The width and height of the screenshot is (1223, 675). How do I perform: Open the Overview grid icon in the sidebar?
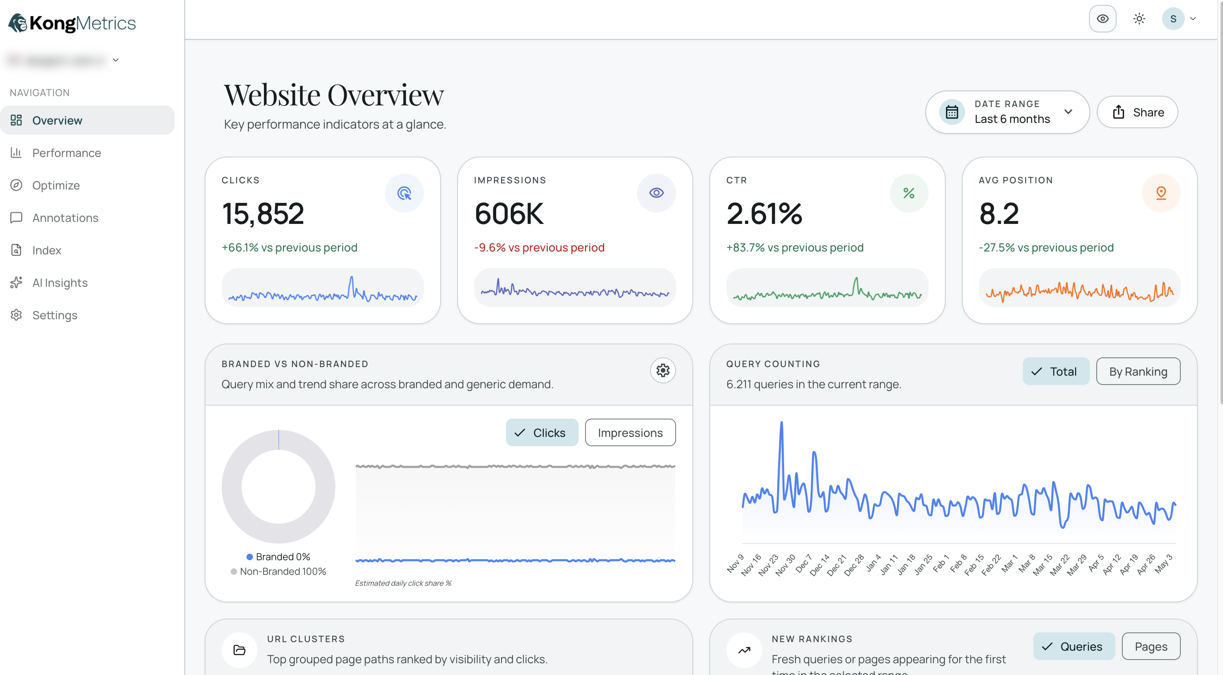(x=16, y=120)
